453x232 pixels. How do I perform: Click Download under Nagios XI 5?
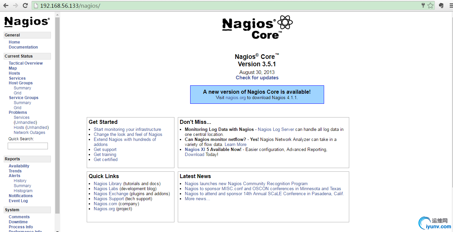(195, 155)
